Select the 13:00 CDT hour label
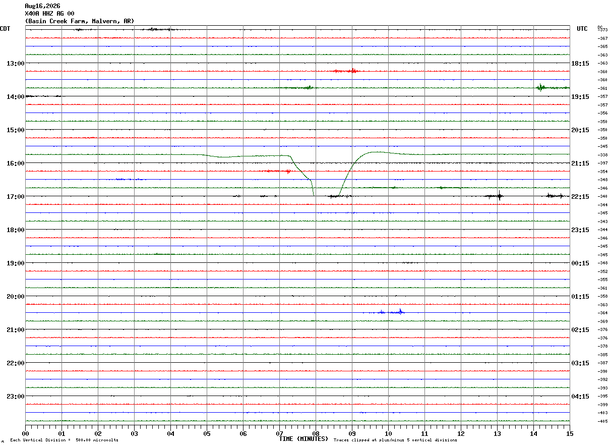Screen dimensions: 610x447 pyautogui.click(x=16, y=63)
